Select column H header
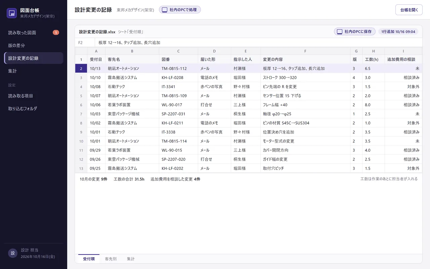The width and height of the screenshot is (430, 269). [374, 51]
